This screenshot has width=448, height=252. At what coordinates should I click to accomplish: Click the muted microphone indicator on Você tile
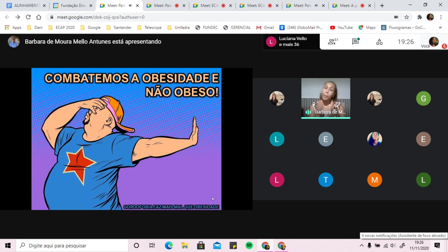pyautogui.click(x=444, y=46)
